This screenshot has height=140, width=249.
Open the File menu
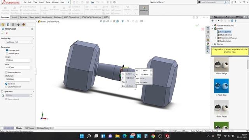25,2
